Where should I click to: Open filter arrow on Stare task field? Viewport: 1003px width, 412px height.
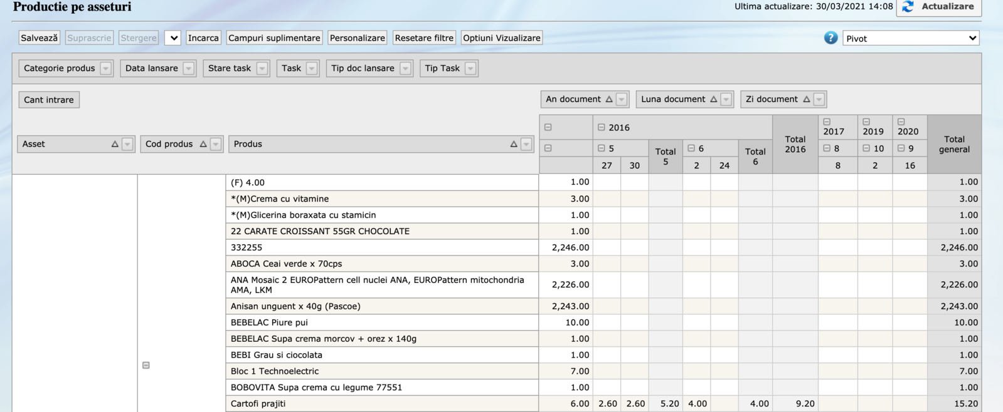(262, 68)
